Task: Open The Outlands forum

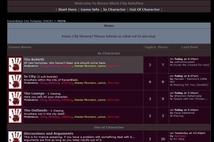Action: (x=36, y=110)
